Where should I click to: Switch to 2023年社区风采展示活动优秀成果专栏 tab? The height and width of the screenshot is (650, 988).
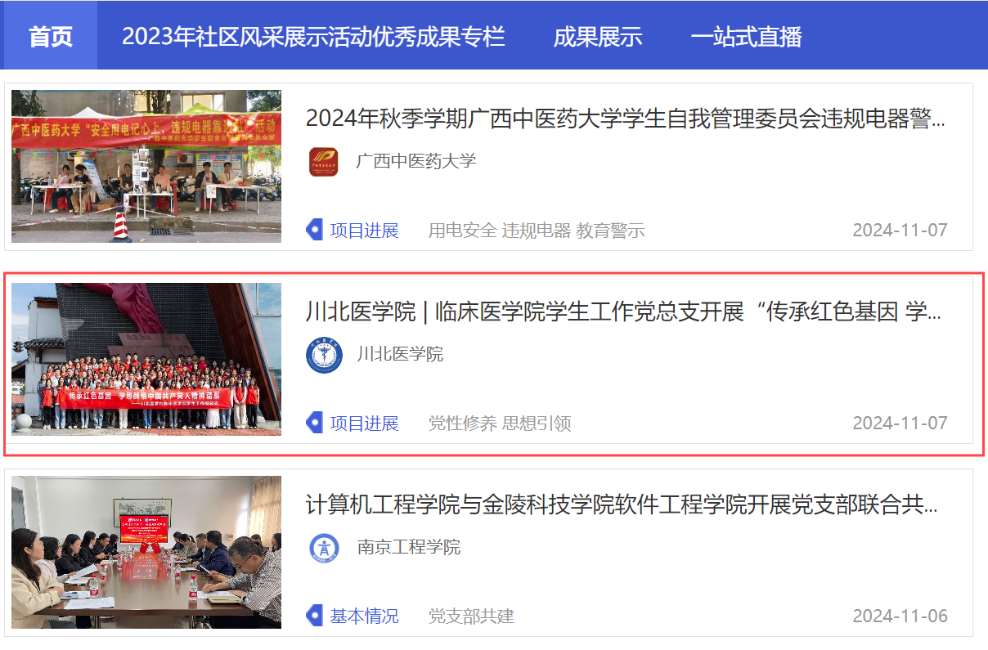pos(313,36)
